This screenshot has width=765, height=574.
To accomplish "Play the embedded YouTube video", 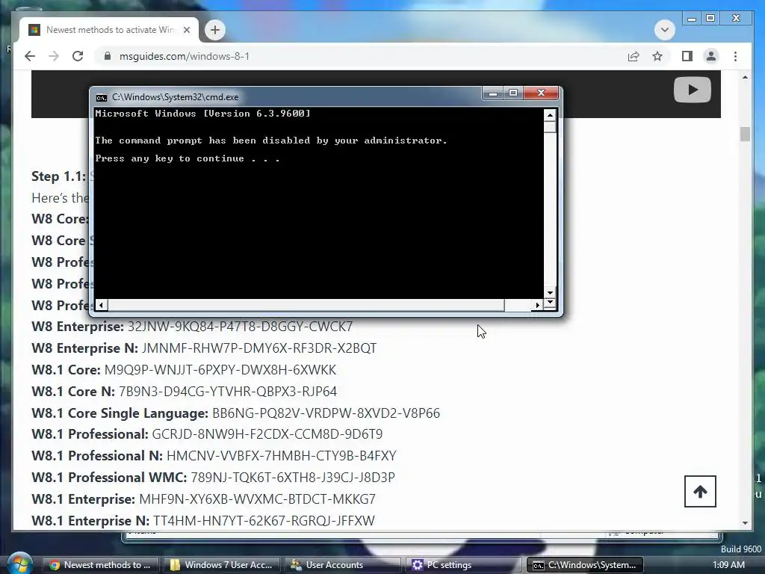I will click(x=693, y=90).
